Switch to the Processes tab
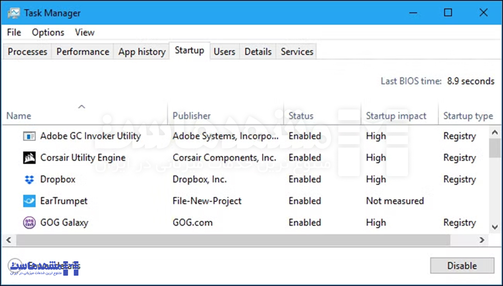The image size is (503, 286). pos(27,52)
